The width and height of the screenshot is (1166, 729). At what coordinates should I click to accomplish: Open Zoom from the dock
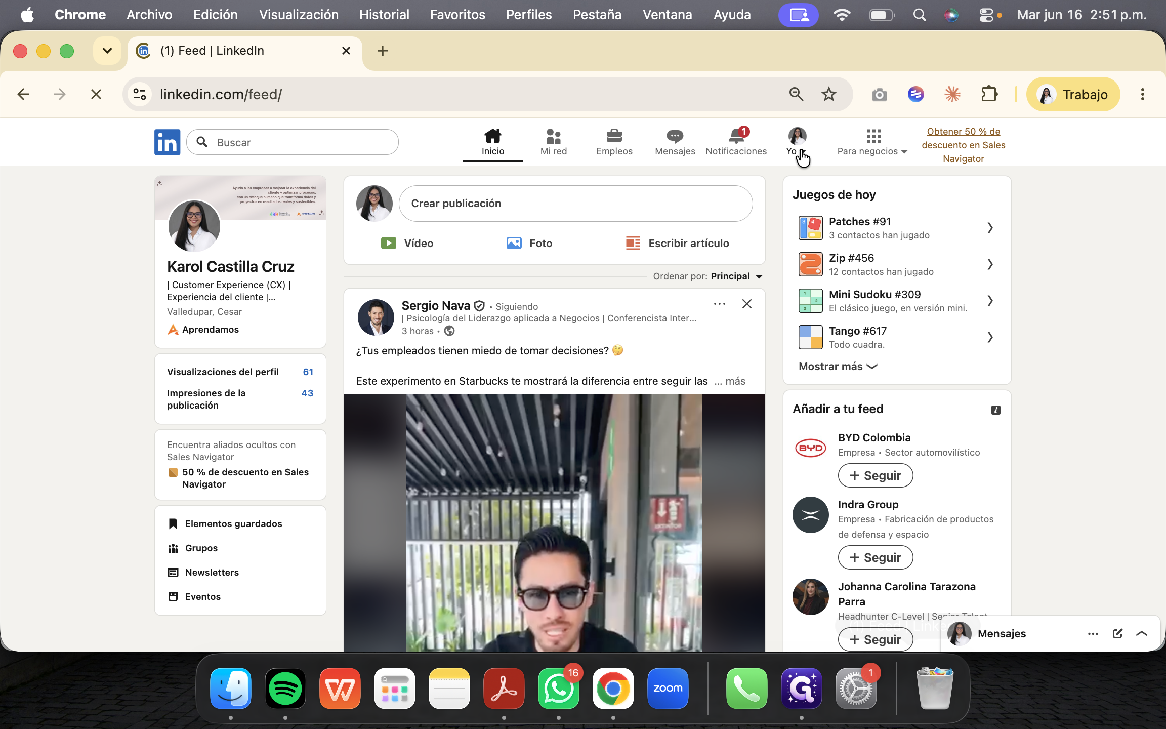pos(668,688)
